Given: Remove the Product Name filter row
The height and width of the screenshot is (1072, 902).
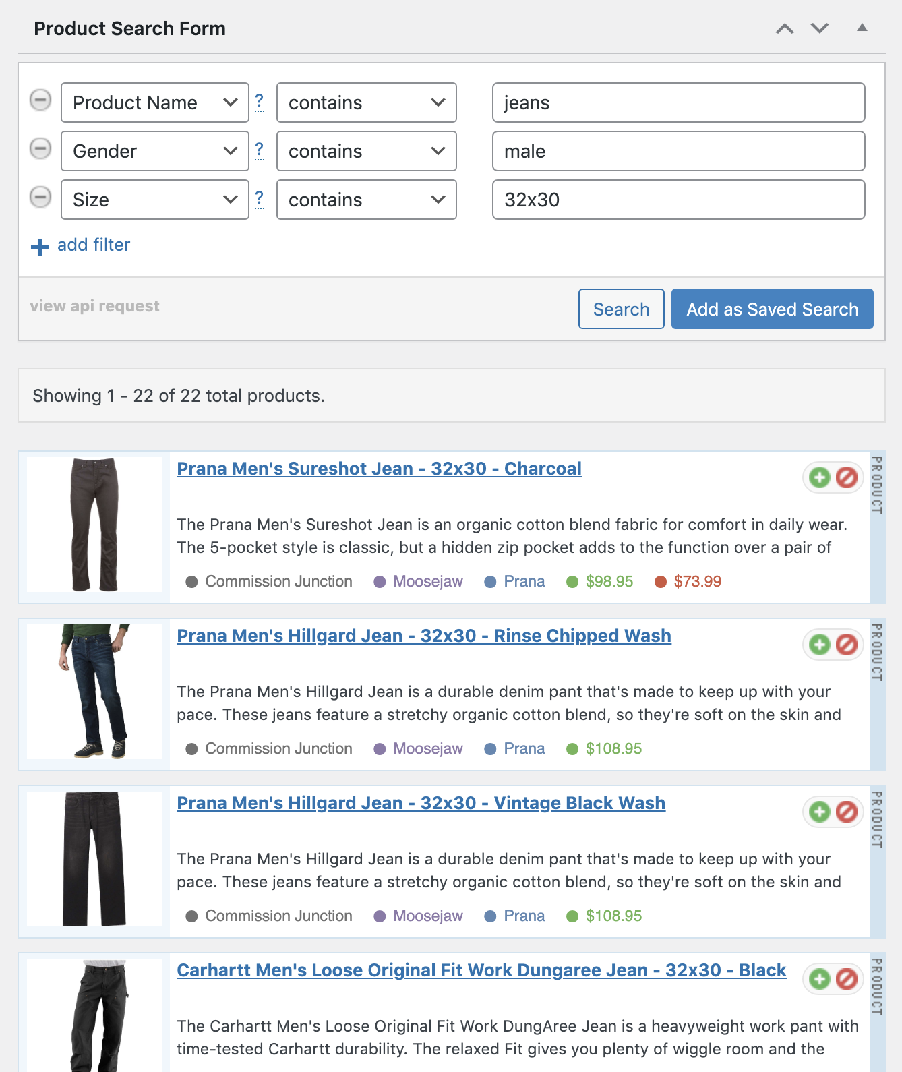Looking at the screenshot, I should click(40, 100).
